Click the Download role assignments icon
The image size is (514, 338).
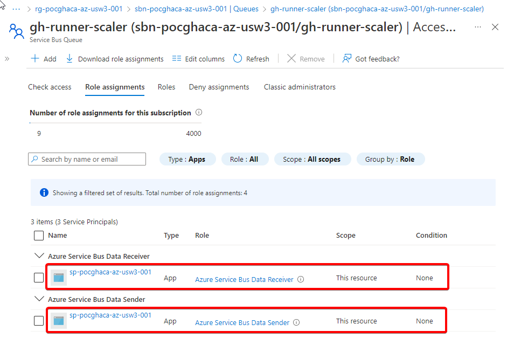click(x=70, y=59)
